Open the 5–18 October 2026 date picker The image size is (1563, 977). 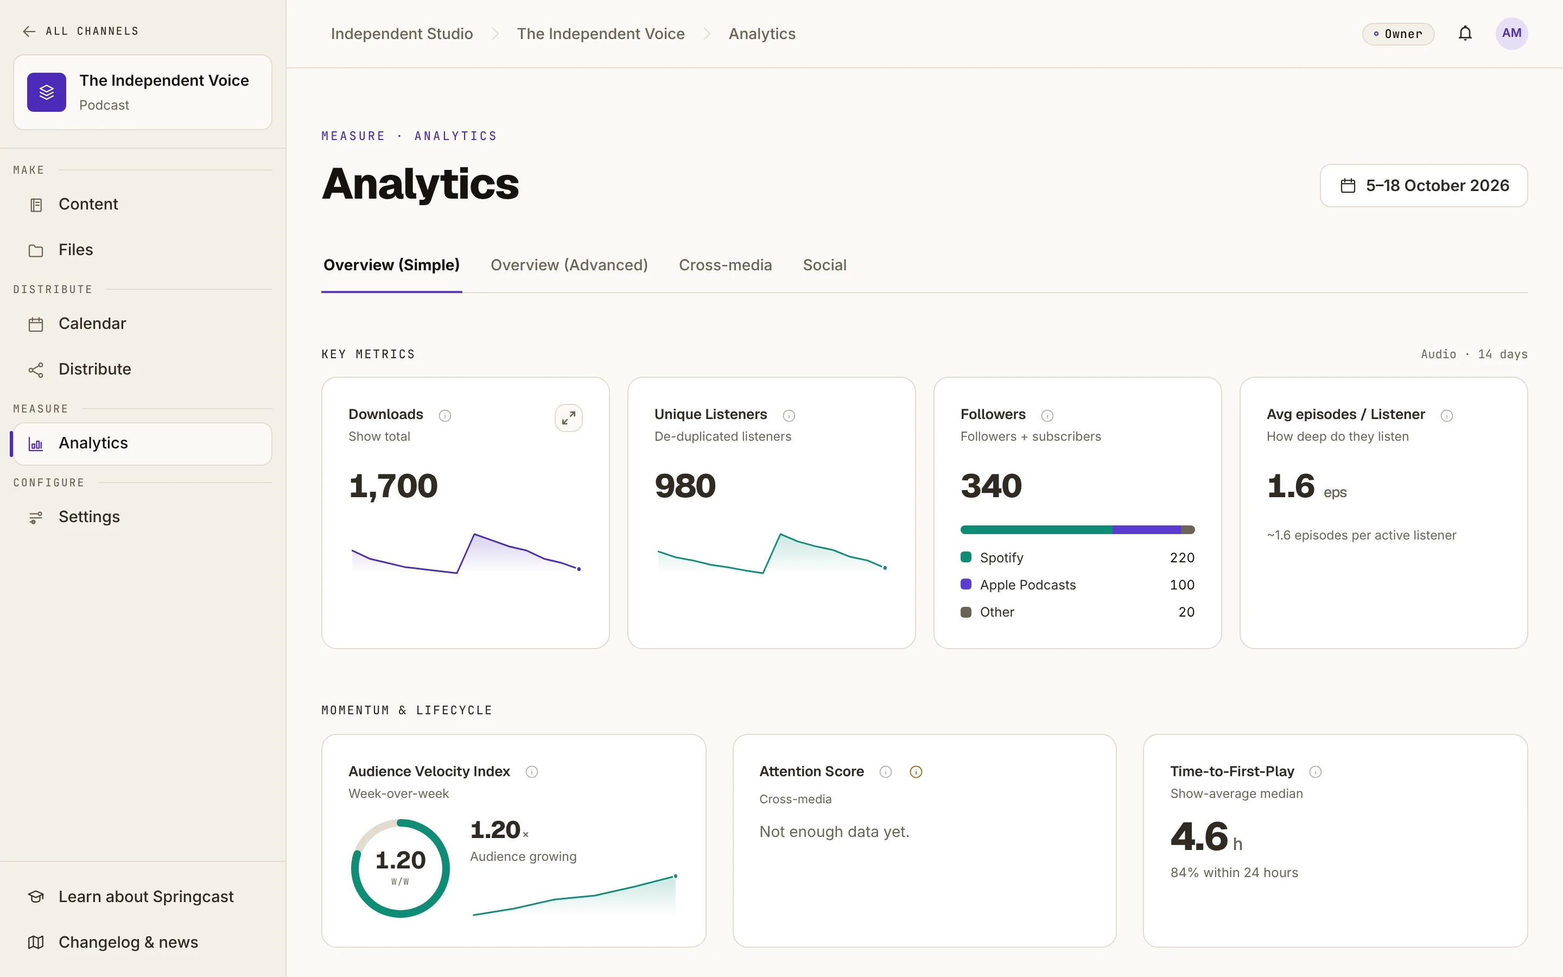[x=1424, y=186]
